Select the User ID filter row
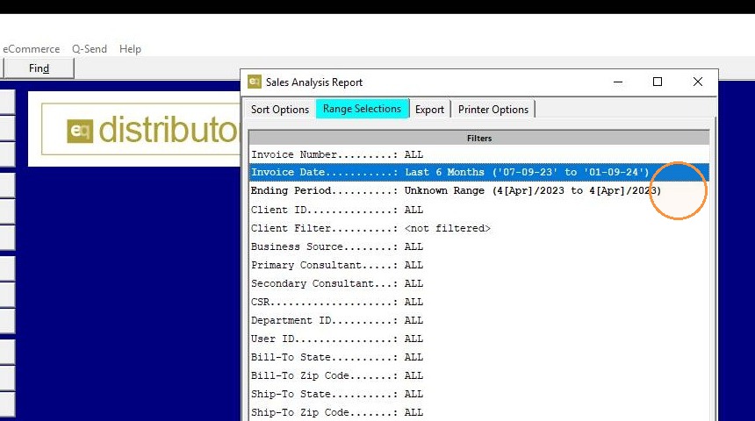The image size is (755, 421). point(479,339)
